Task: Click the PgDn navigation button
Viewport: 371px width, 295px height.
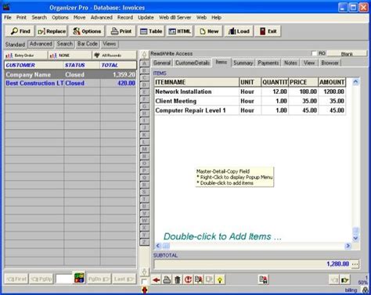Action: [x=99, y=279]
